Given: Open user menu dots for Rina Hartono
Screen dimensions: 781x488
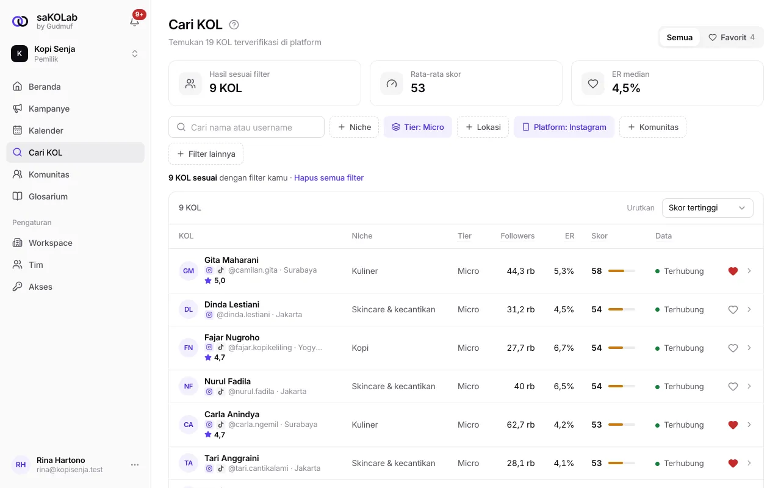Looking at the screenshot, I should (135, 465).
